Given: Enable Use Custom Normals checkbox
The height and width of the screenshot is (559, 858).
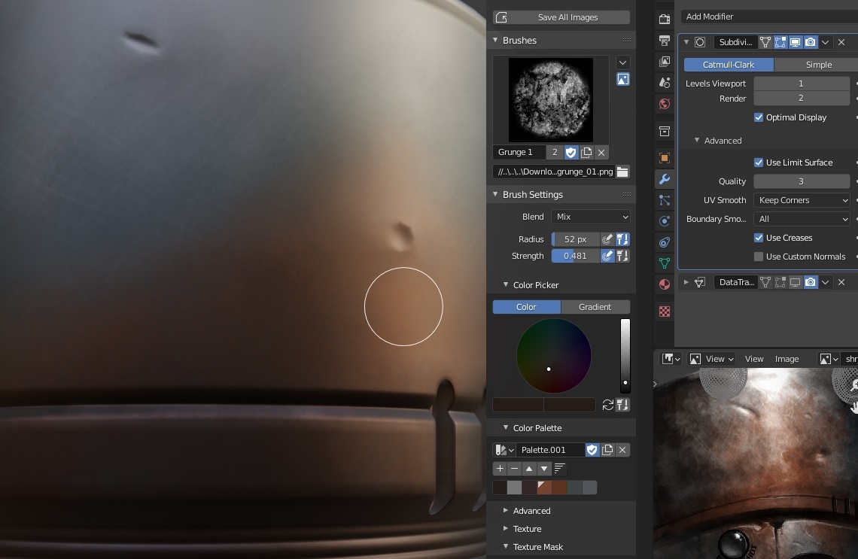Looking at the screenshot, I should click(759, 257).
